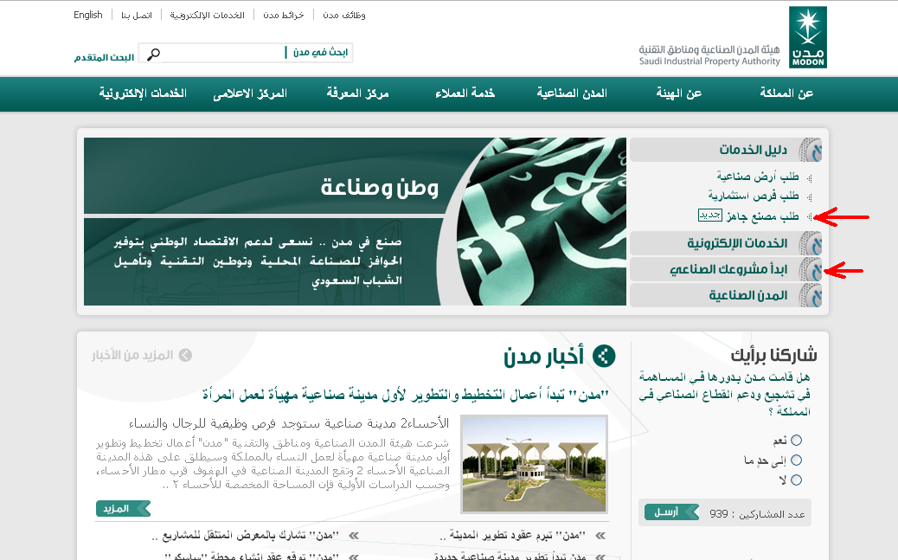The width and height of the screenshot is (898, 560).
Task: Click the وطن وصناعة banner
Action: pyautogui.click(x=355, y=222)
